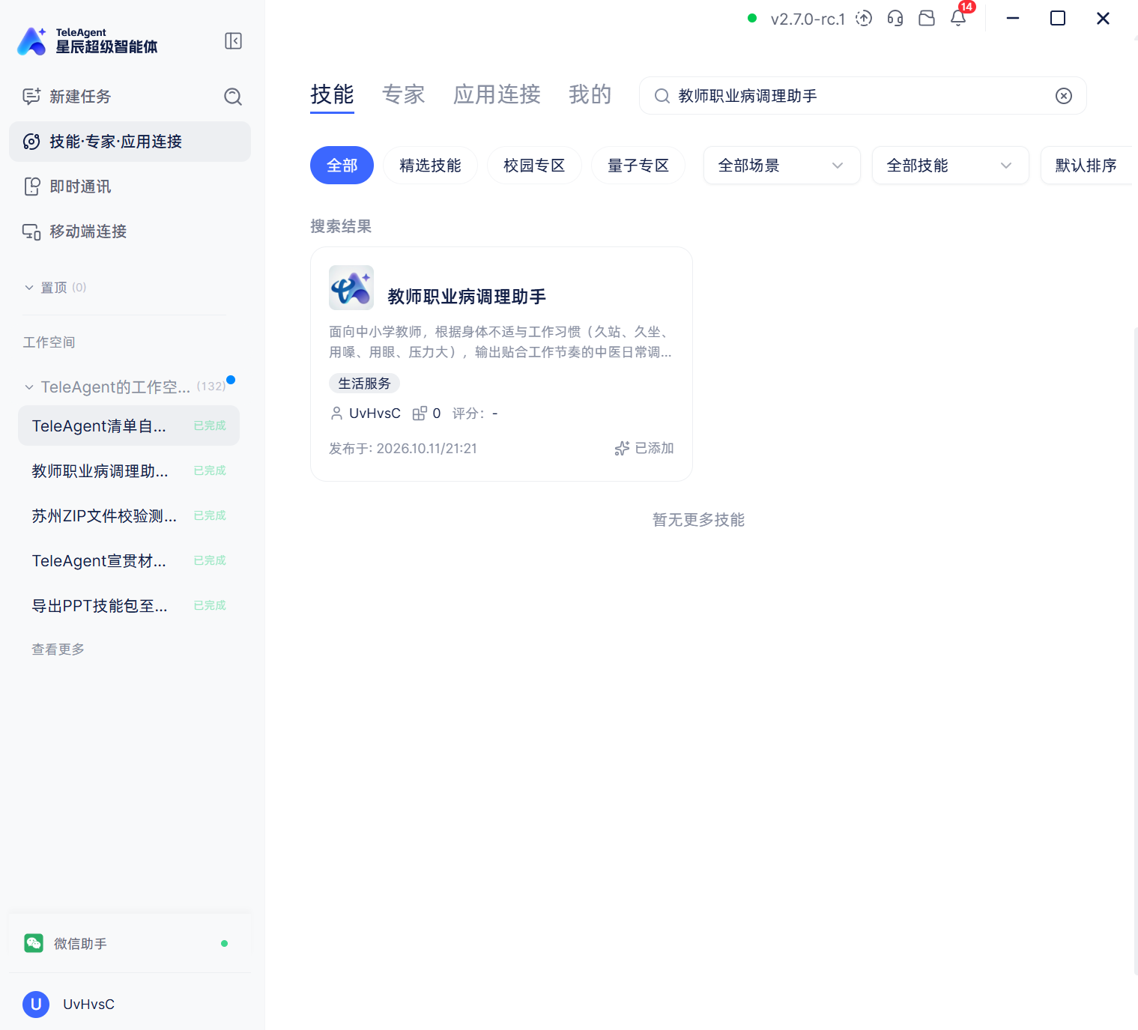Screen dimensions: 1138x1030
Task: Collapse the sidebar panel icon
Action: (x=233, y=41)
